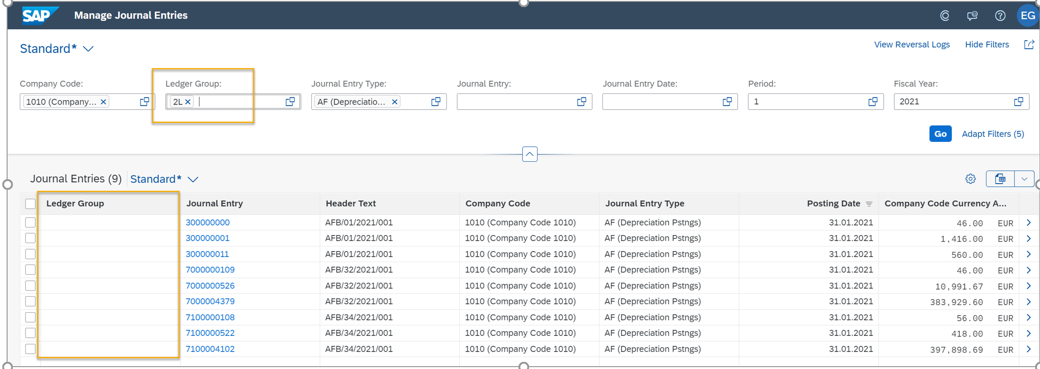The width and height of the screenshot is (1040, 369).
Task: Open journal entry 7000000526 link
Action: [210, 286]
